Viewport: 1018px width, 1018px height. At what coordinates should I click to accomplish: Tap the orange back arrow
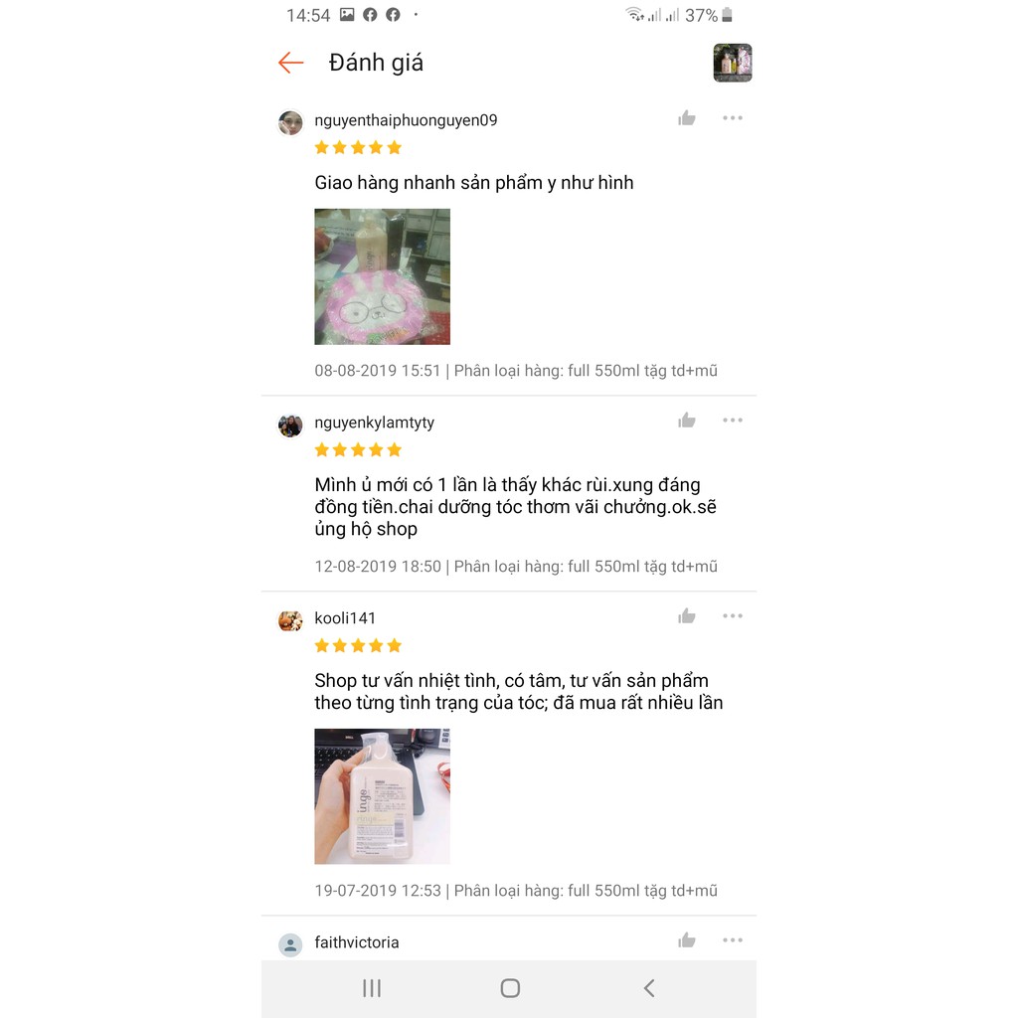pyautogui.click(x=290, y=63)
